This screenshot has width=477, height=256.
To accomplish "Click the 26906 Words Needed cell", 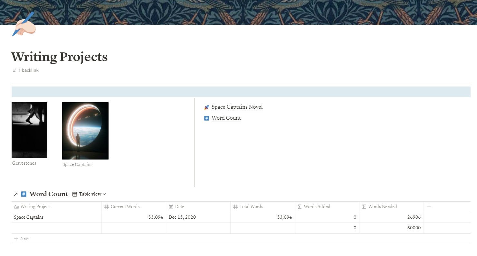I will pyautogui.click(x=392, y=217).
